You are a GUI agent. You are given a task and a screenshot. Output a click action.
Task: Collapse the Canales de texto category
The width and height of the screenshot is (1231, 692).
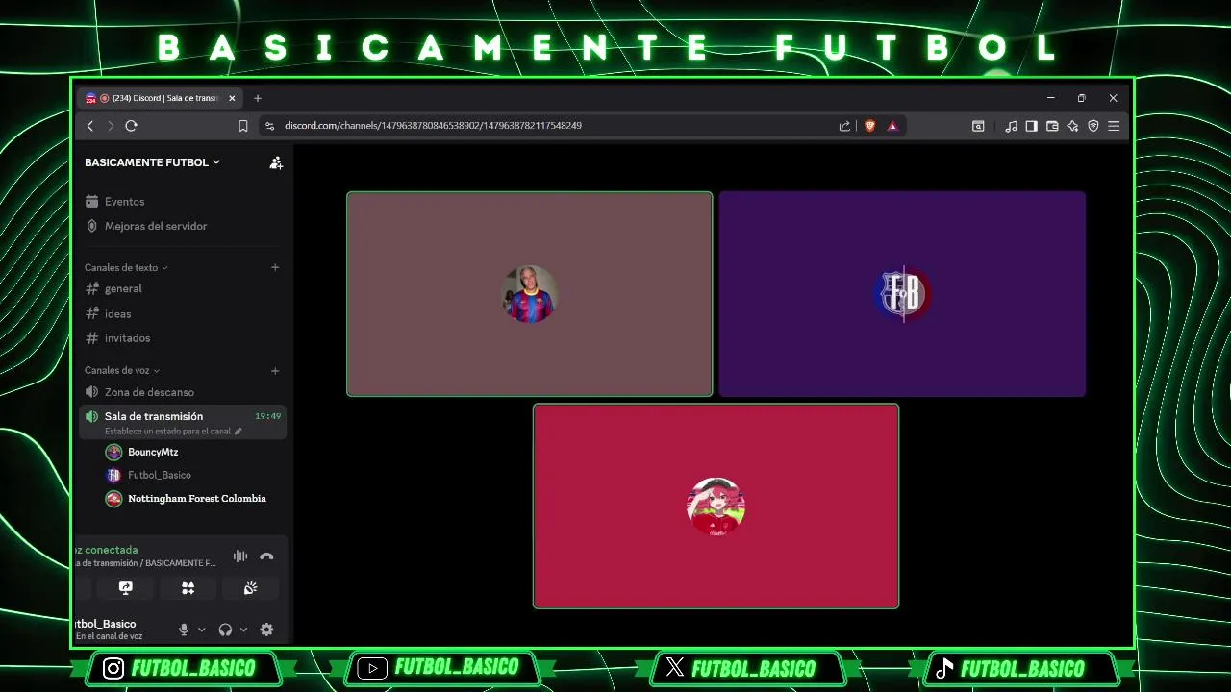tap(126, 267)
